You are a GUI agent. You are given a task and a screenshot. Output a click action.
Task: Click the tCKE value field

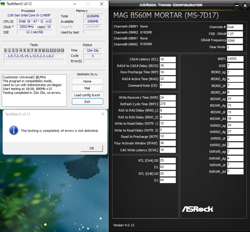(x=235, y=66)
